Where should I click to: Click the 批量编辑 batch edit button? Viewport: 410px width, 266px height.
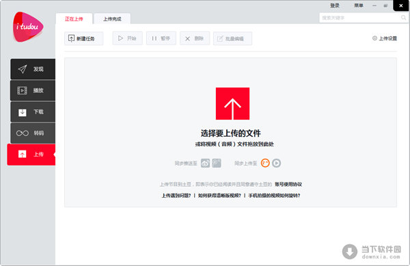point(232,38)
